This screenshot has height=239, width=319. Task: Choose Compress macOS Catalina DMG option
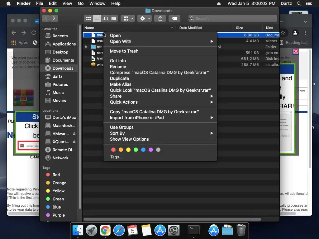point(160,73)
